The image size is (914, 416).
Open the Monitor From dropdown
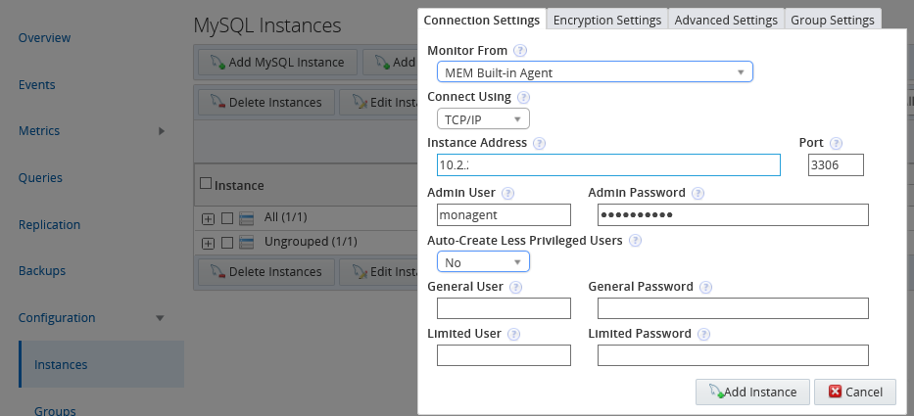pyautogui.click(x=595, y=72)
